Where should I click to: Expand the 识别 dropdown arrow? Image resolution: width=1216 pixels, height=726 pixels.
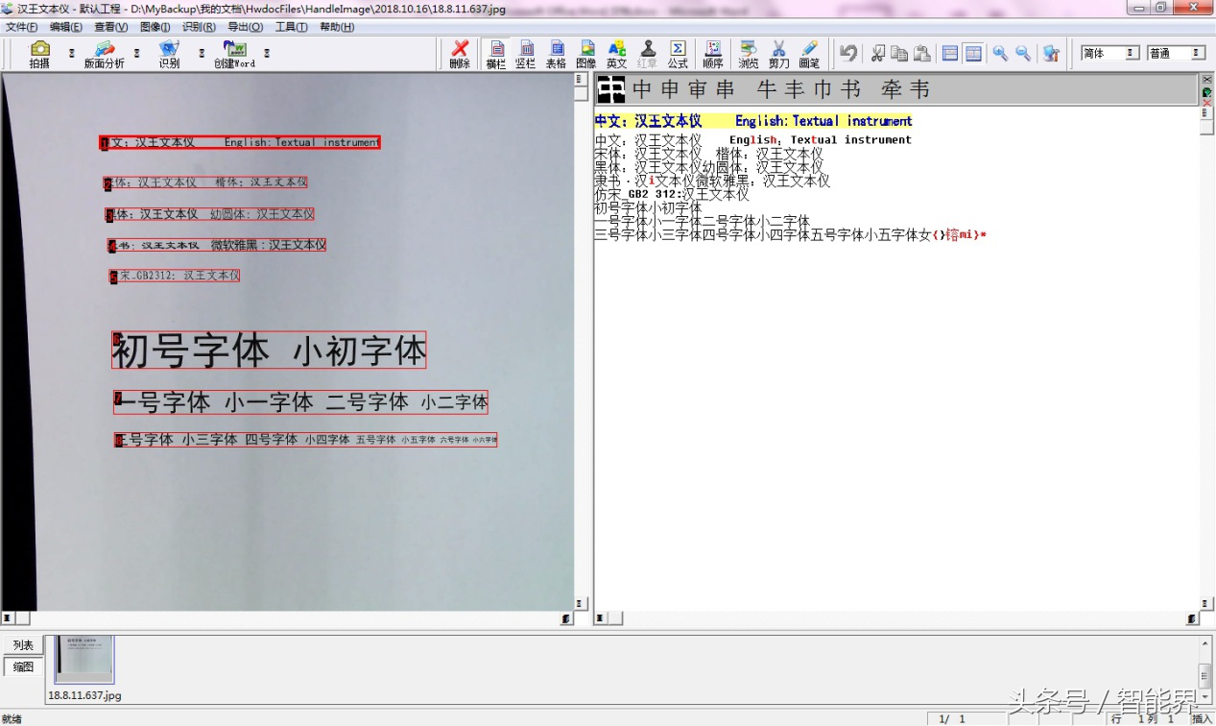[x=202, y=53]
